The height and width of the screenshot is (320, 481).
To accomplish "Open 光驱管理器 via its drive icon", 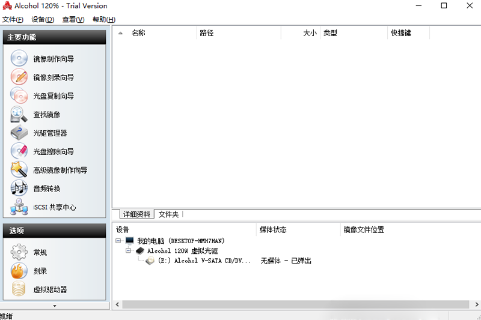I will [x=19, y=133].
